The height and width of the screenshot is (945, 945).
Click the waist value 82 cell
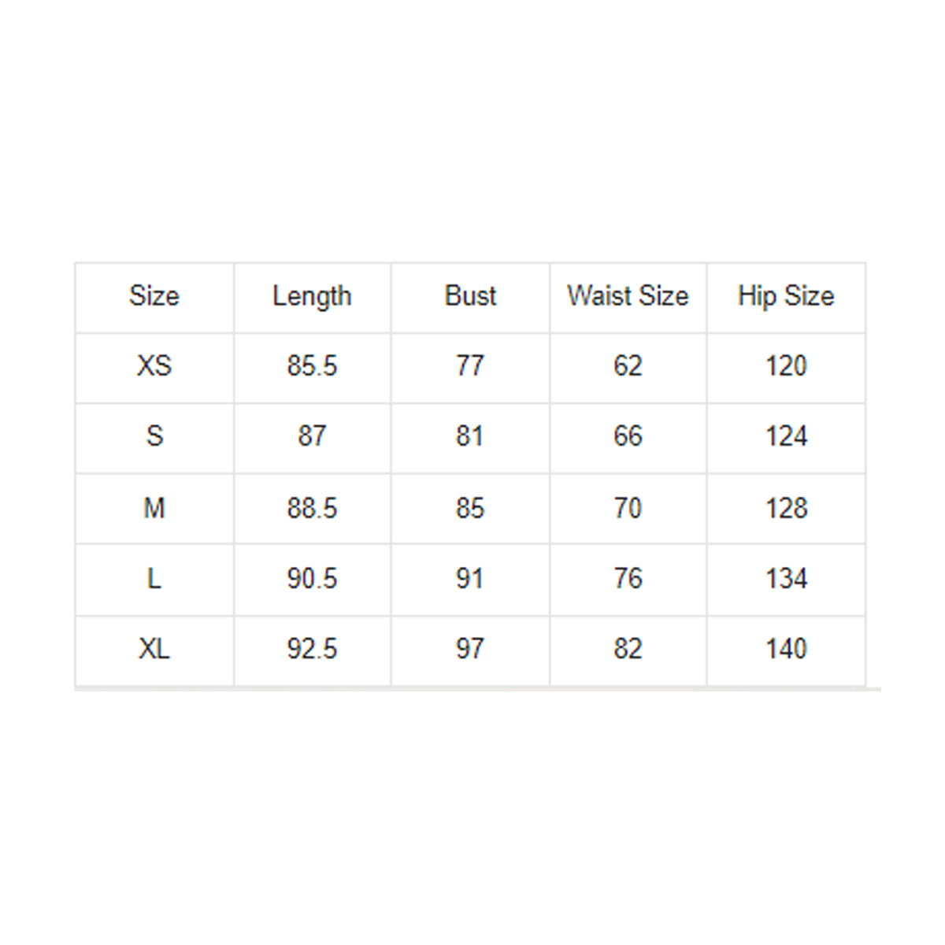(628, 649)
